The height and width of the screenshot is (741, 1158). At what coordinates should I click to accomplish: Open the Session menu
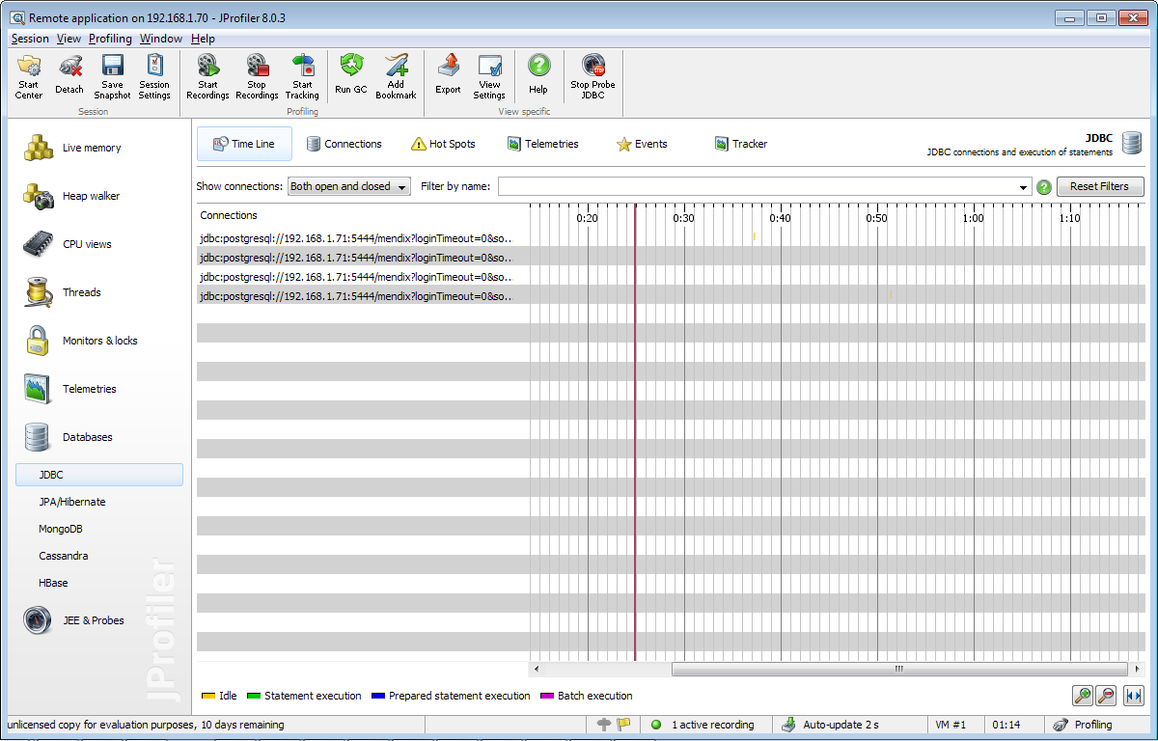point(30,39)
